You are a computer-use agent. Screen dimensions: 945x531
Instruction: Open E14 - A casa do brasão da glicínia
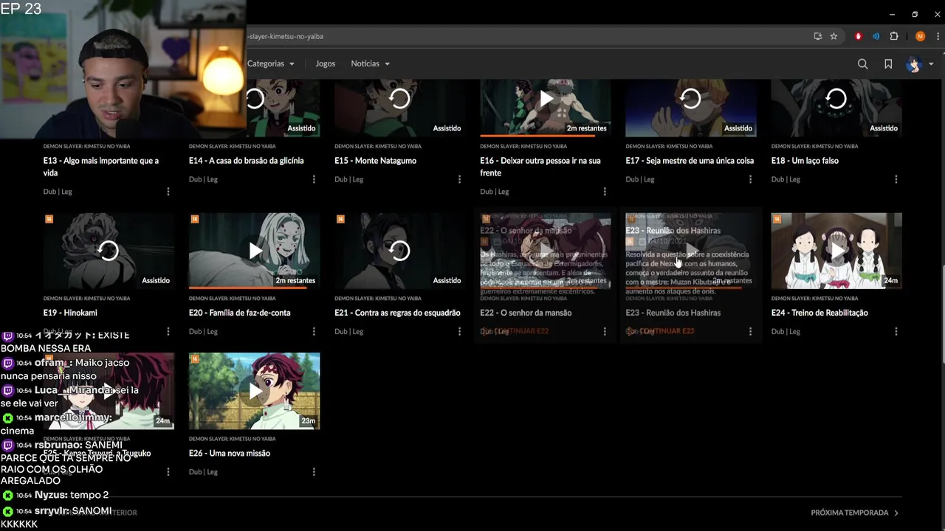(246, 161)
